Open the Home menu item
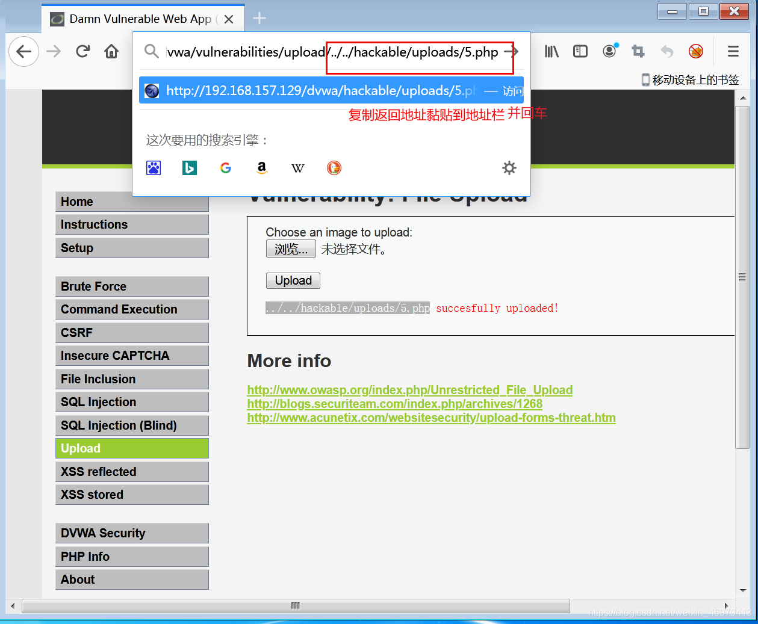The height and width of the screenshot is (624, 758). tap(132, 202)
